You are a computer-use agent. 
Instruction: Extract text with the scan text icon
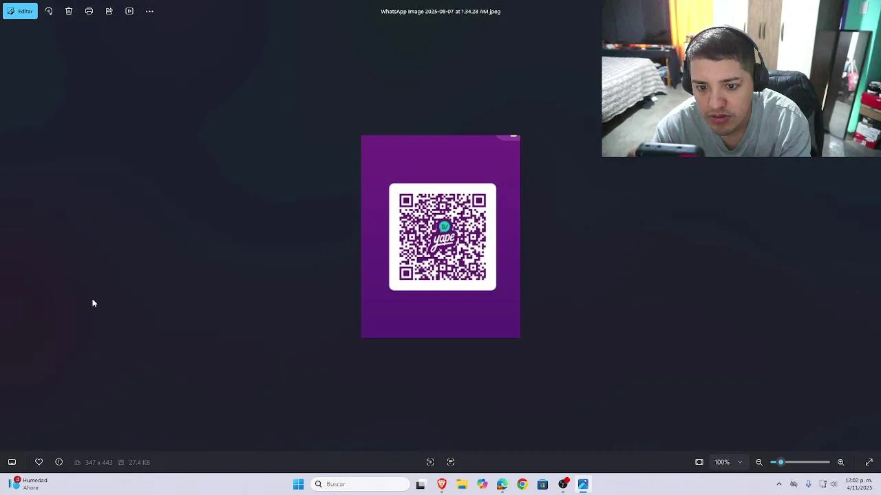pos(451,462)
